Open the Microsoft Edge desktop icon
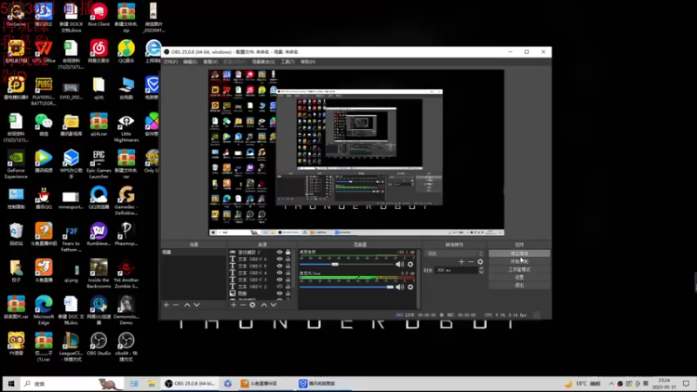697x392 pixels. pos(44,311)
